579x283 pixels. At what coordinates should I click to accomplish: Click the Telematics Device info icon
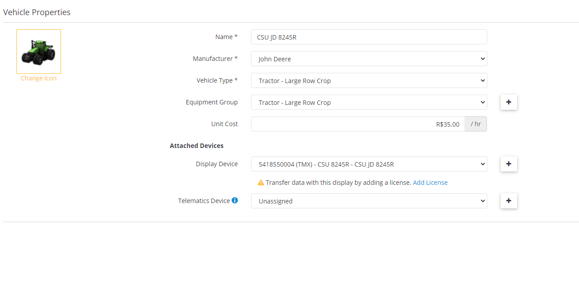click(235, 200)
